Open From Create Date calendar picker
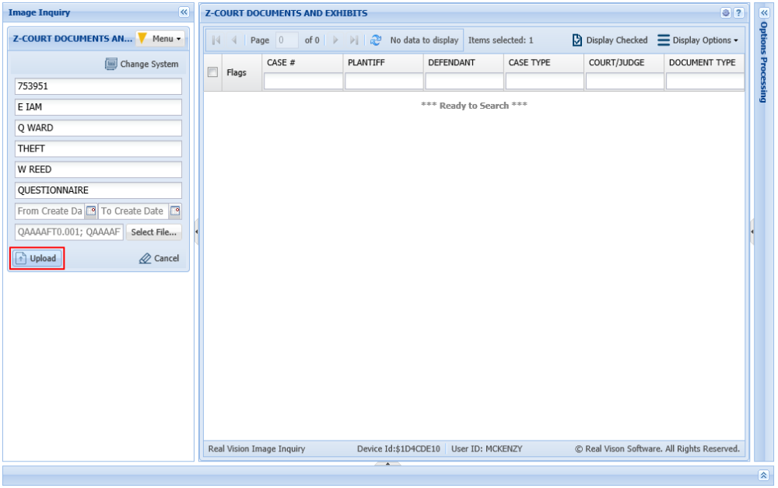 91,211
